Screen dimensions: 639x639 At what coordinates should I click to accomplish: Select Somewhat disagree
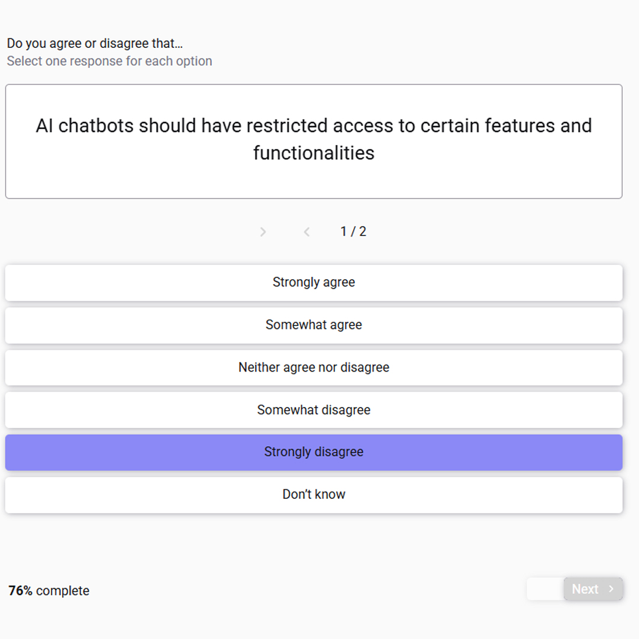click(314, 410)
